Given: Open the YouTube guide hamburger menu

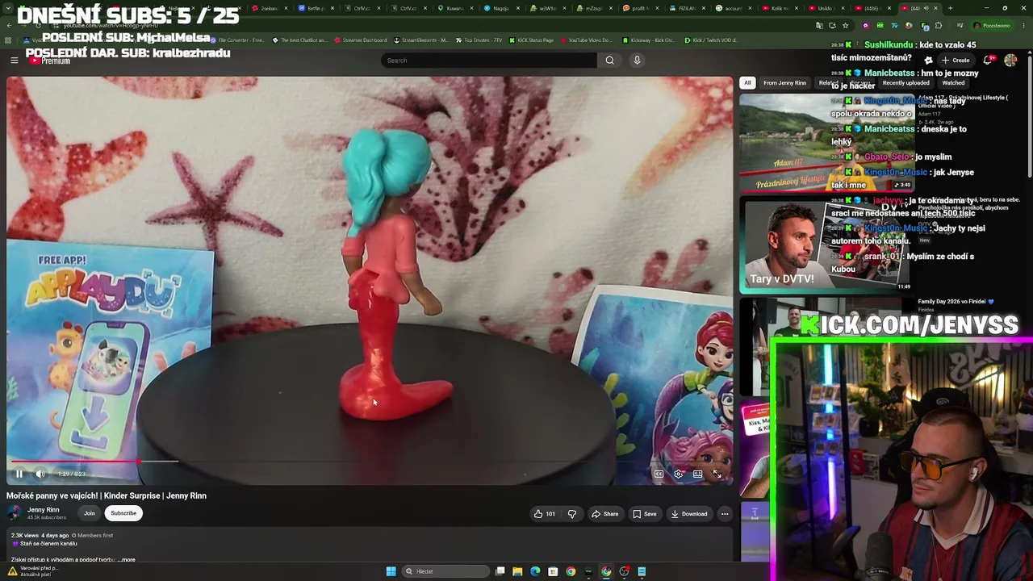Looking at the screenshot, I should click(x=14, y=61).
